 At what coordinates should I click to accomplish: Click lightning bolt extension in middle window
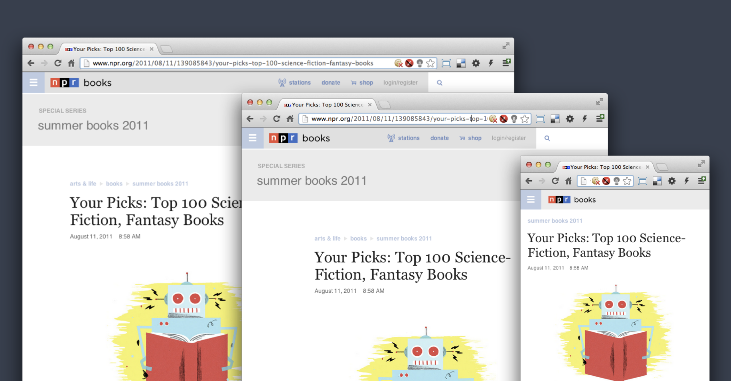(x=584, y=119)
